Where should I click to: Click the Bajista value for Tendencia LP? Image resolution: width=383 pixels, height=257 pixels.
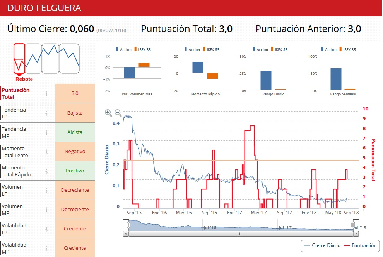coord(75,113)
